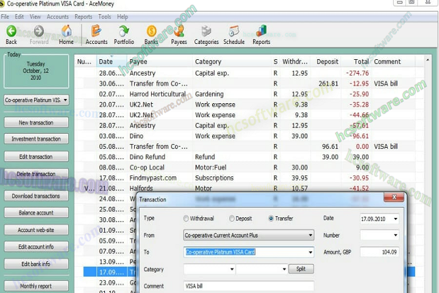Click the -274.76 total cell
The image size is (439, 293).
[x=357, y=73]
